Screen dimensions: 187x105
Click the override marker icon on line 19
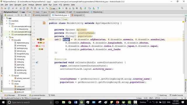tap(37, 62)
